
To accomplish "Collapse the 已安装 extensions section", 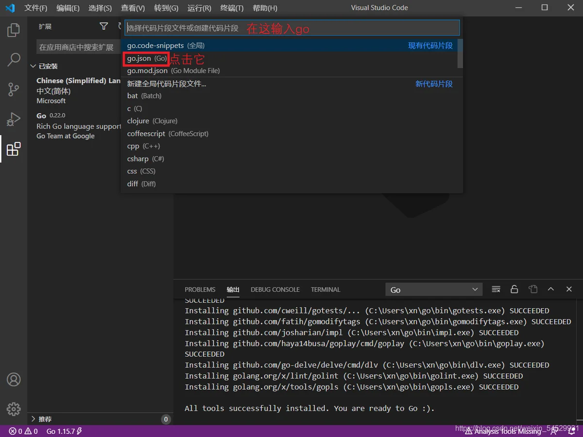I will pos(48,66).
